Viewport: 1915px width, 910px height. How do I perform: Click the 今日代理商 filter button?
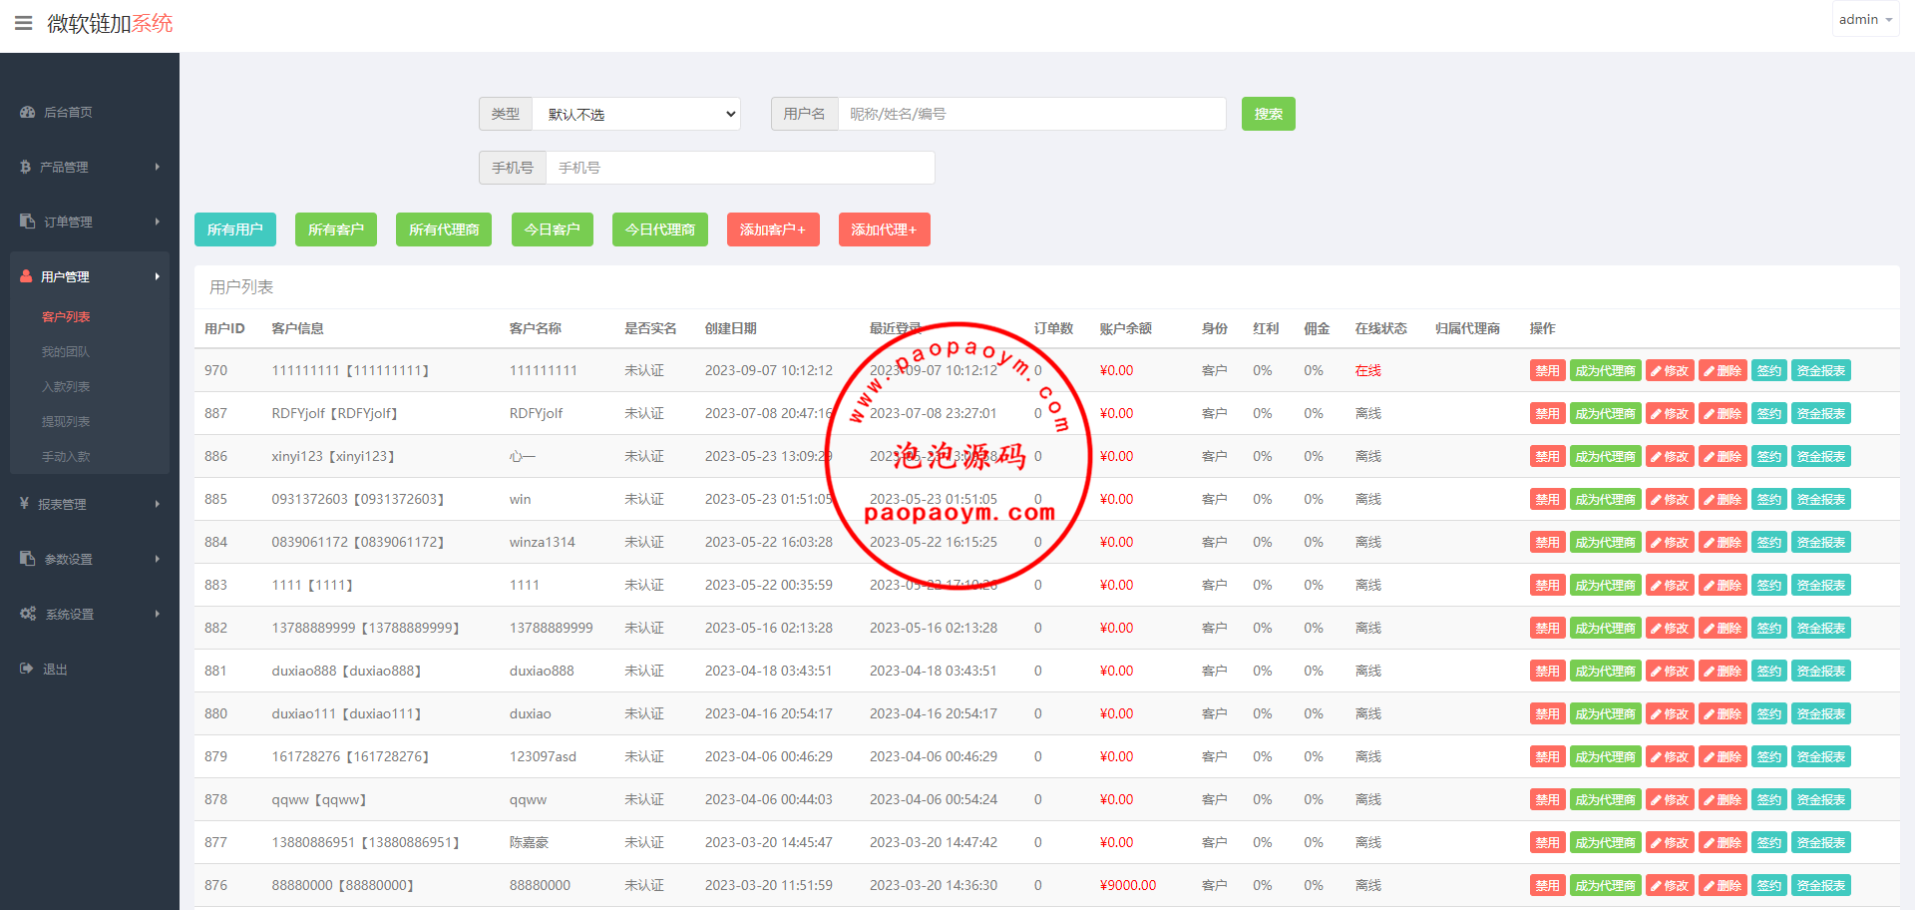660,229
